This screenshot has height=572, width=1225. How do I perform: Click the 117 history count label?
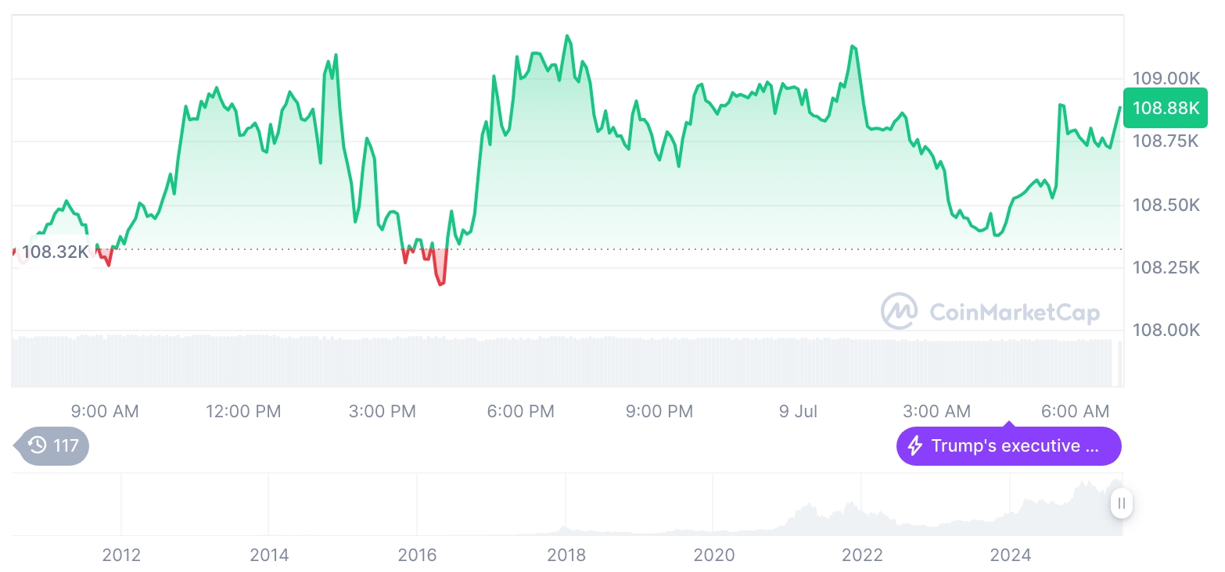click(66, 446)
